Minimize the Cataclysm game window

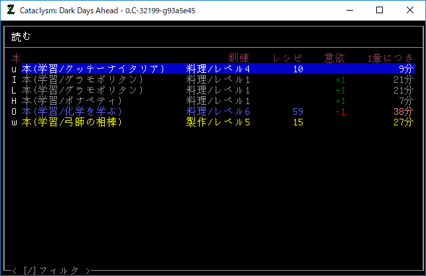tap(349, 11)
